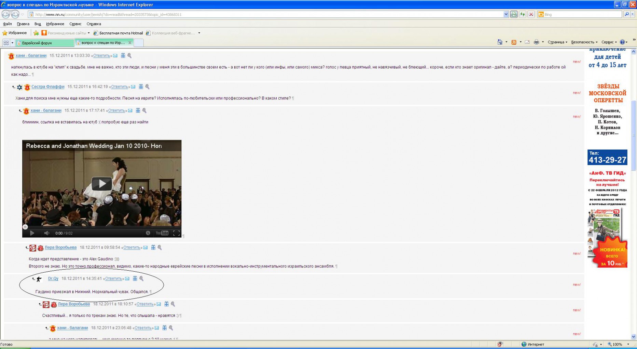This screenshot has height=349, width=637.
Task: Click the Add to Favorites Bar star icon
Action: [36, 33]
